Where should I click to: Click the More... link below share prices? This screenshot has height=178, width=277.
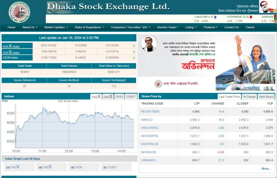coord(266,169)
